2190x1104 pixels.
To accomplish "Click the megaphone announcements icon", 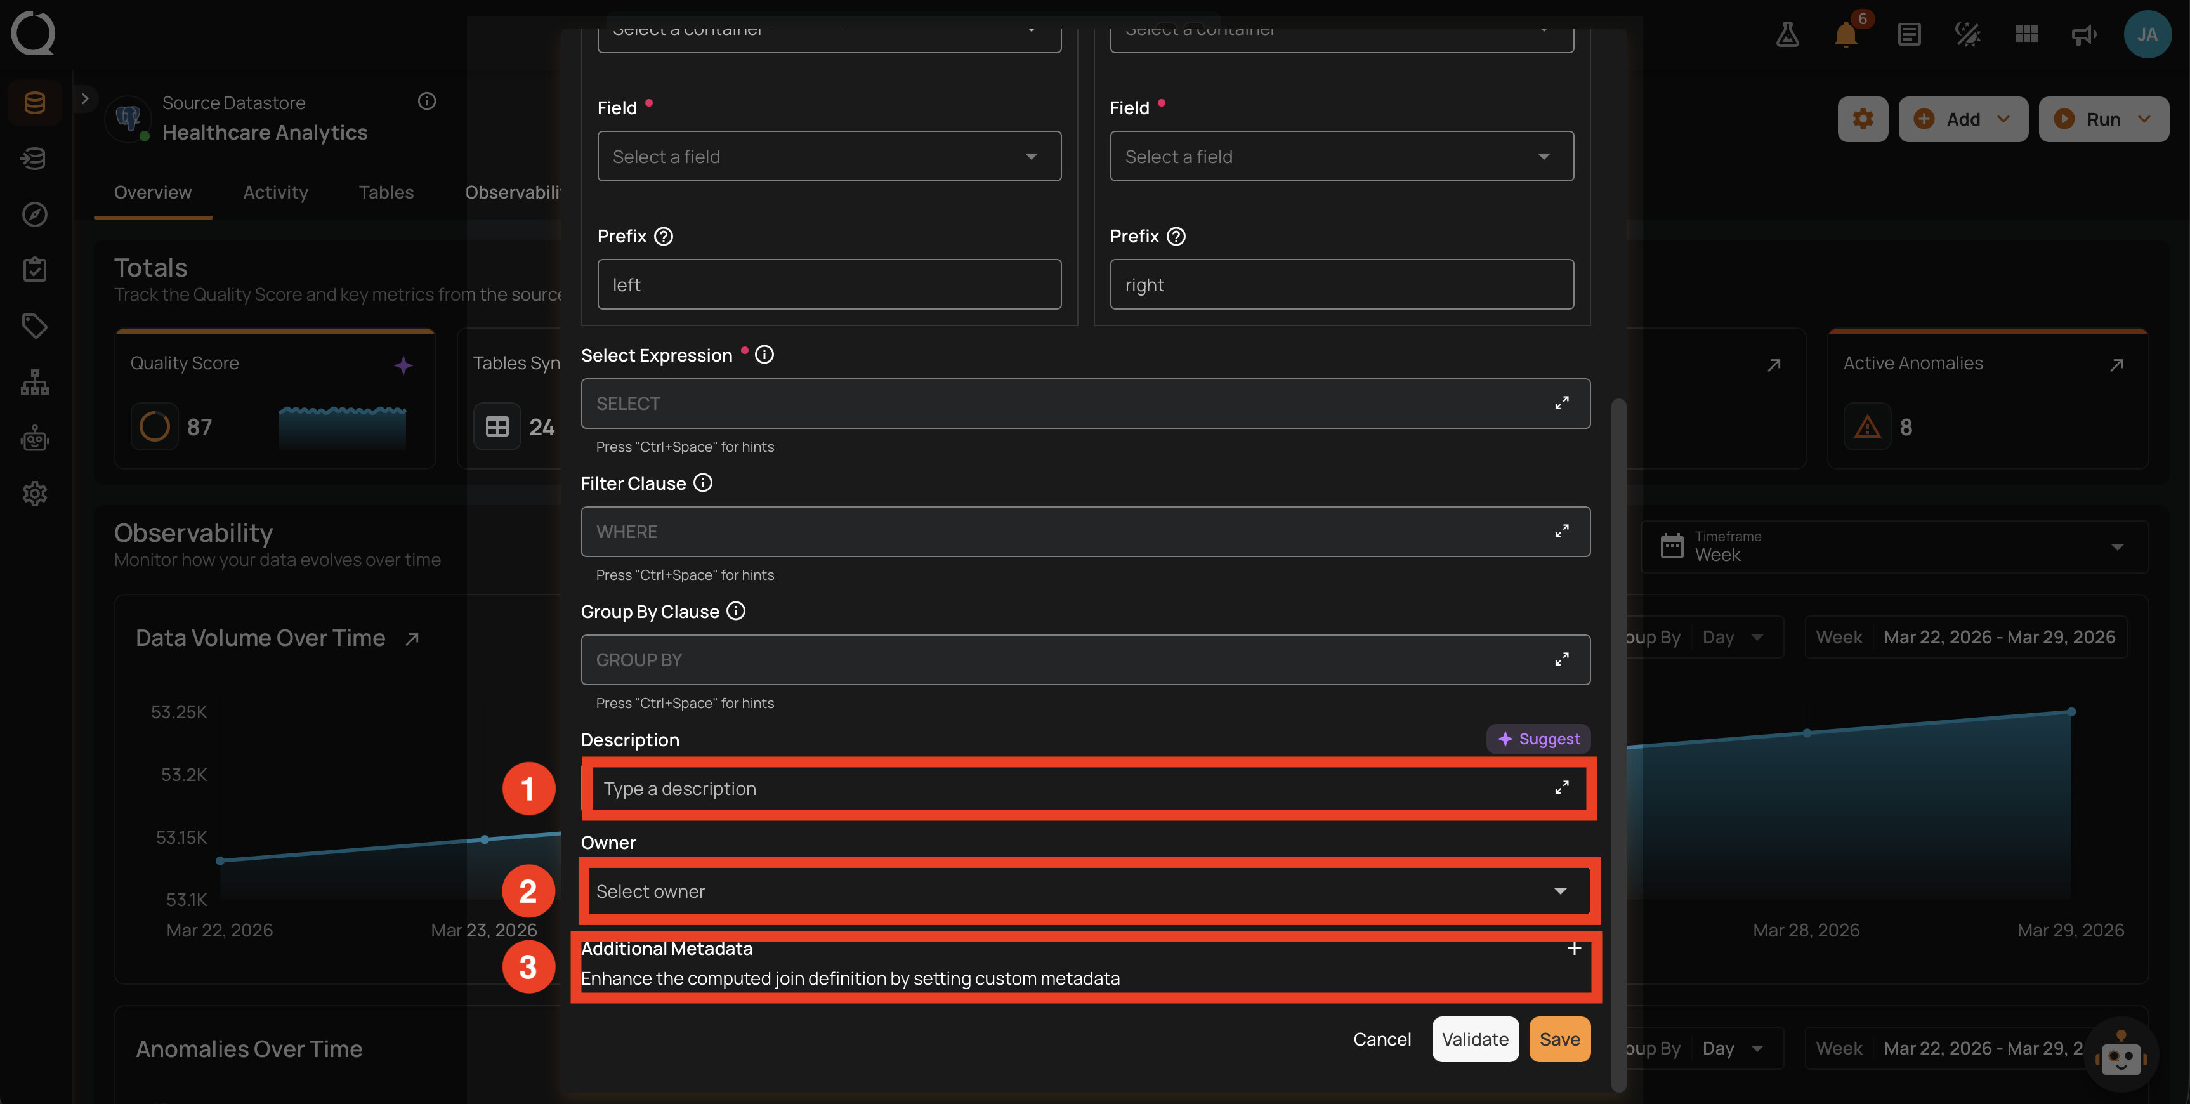I will (2083, 34).
